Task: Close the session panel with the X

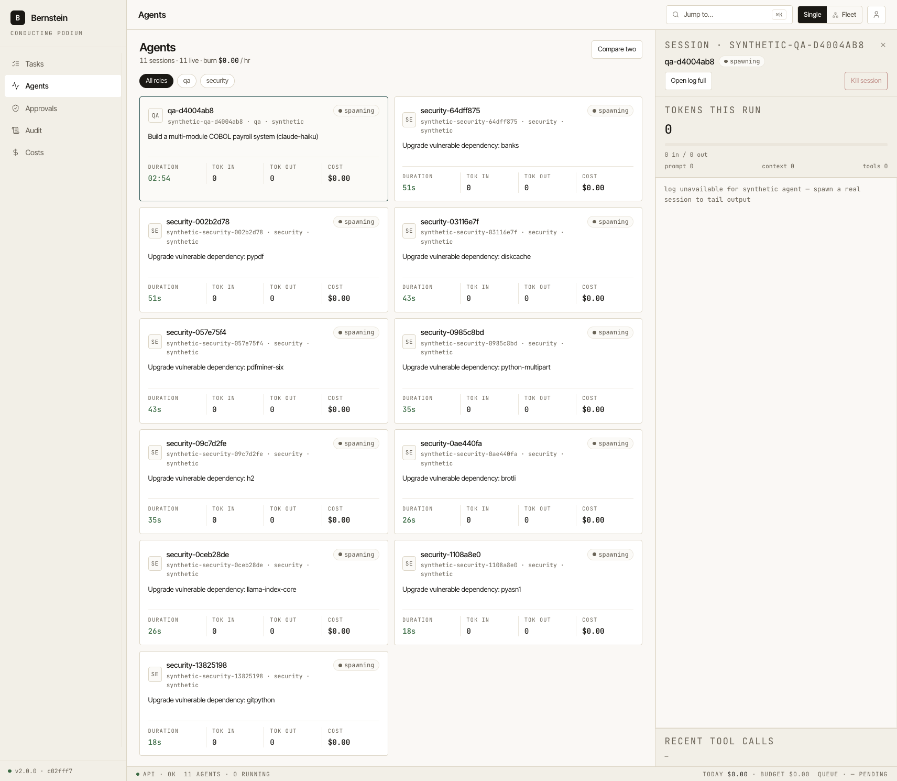Action: pyautogui.click(x=883, y=45)
